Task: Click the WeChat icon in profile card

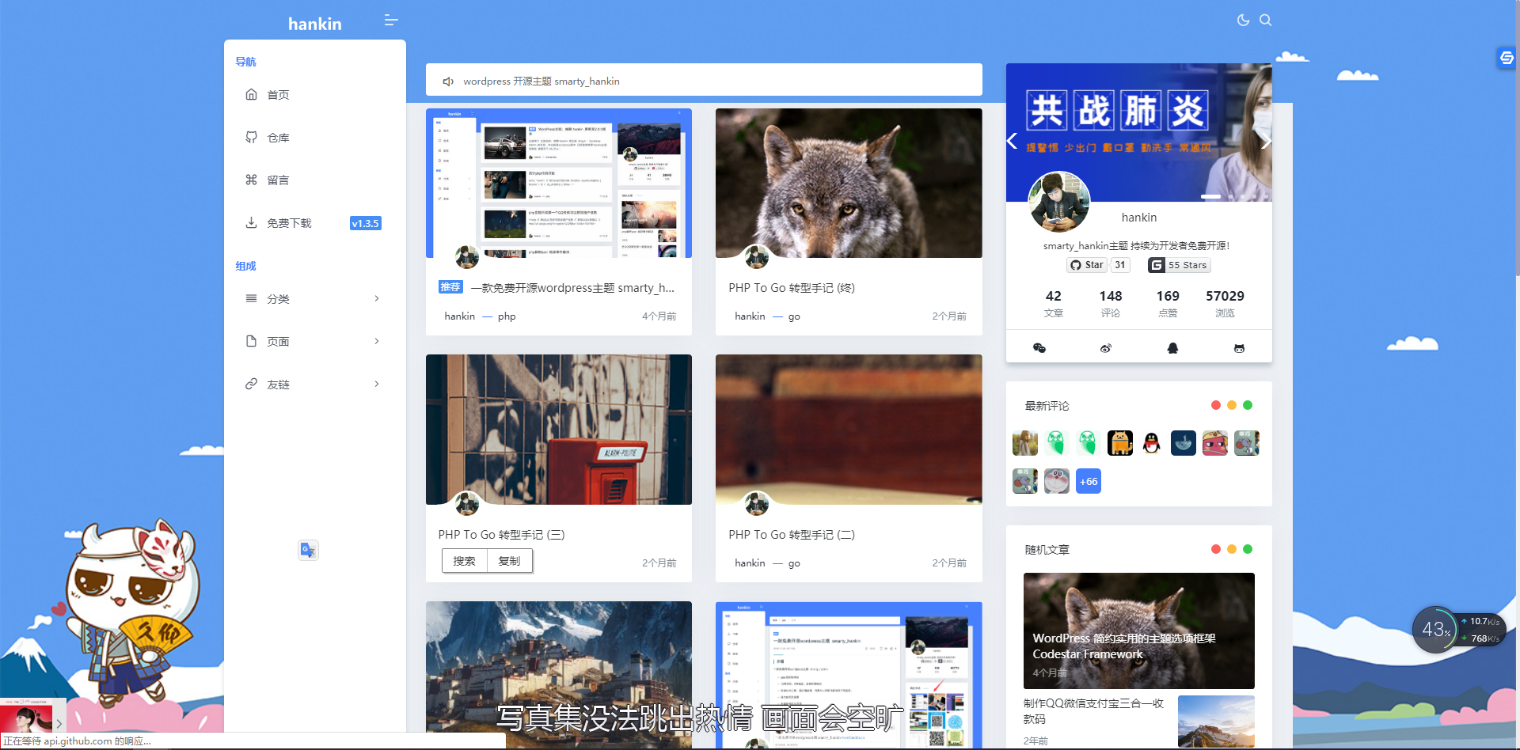Action: 1039,348
